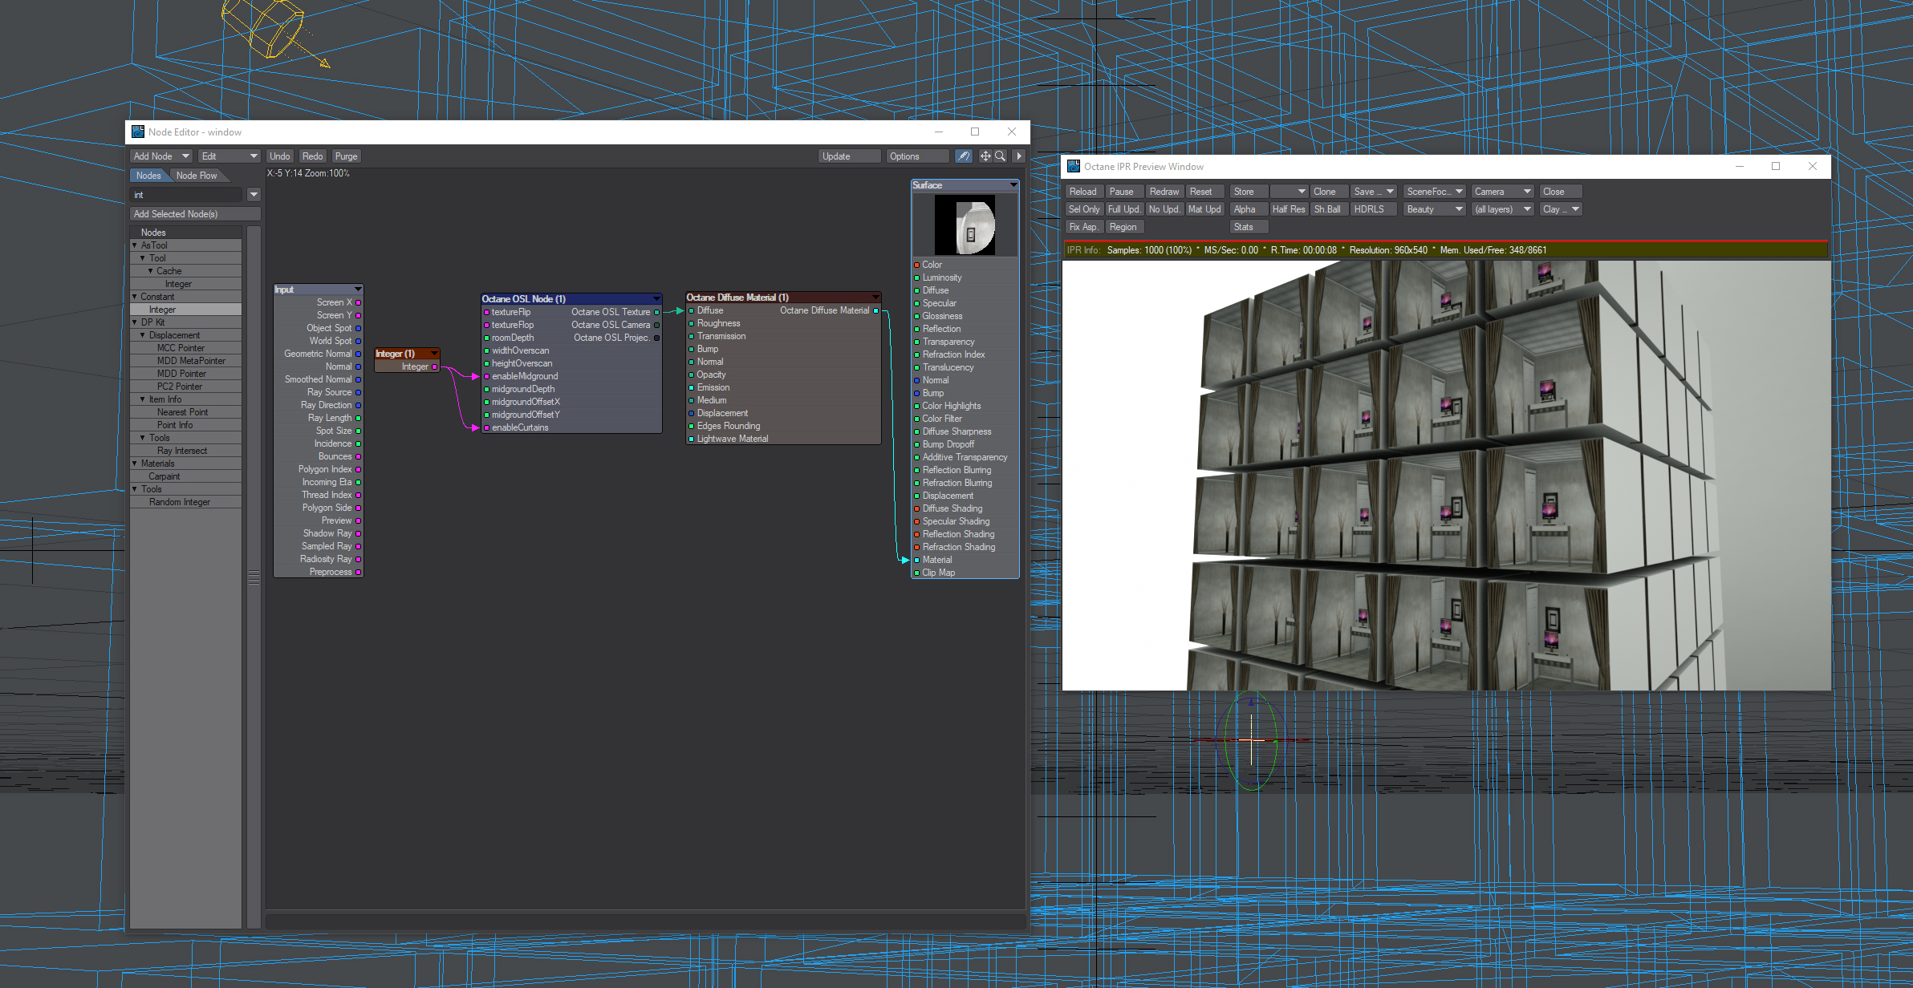The height and width of the screenshot is (988, 1913).
Task: Enable Sel Only in Octane IPR window
Action: coord(1083,209)
